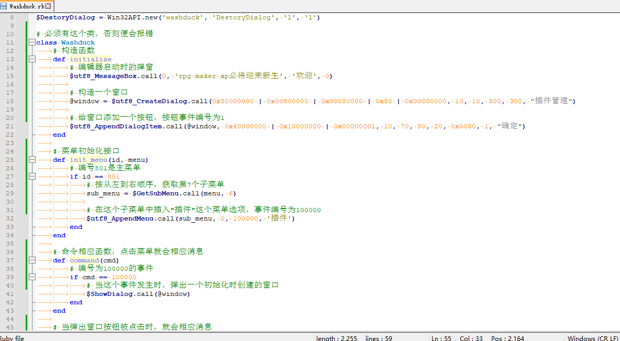The image size is (620, 341).
Task: Close the Washduck.rb tab with its red X
Action: [48, 6]
